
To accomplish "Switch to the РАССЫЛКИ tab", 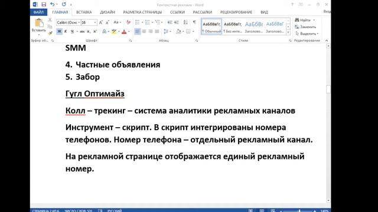I will pos(202,12).
